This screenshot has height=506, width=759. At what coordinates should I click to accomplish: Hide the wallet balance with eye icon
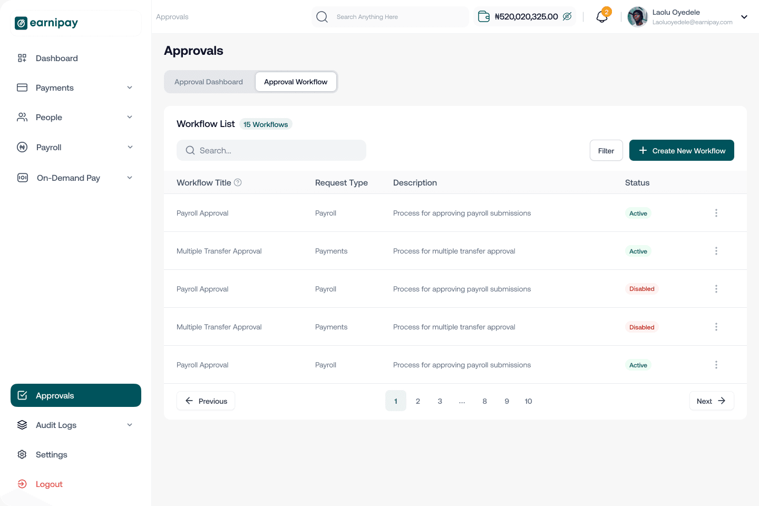tap(567, 16)
